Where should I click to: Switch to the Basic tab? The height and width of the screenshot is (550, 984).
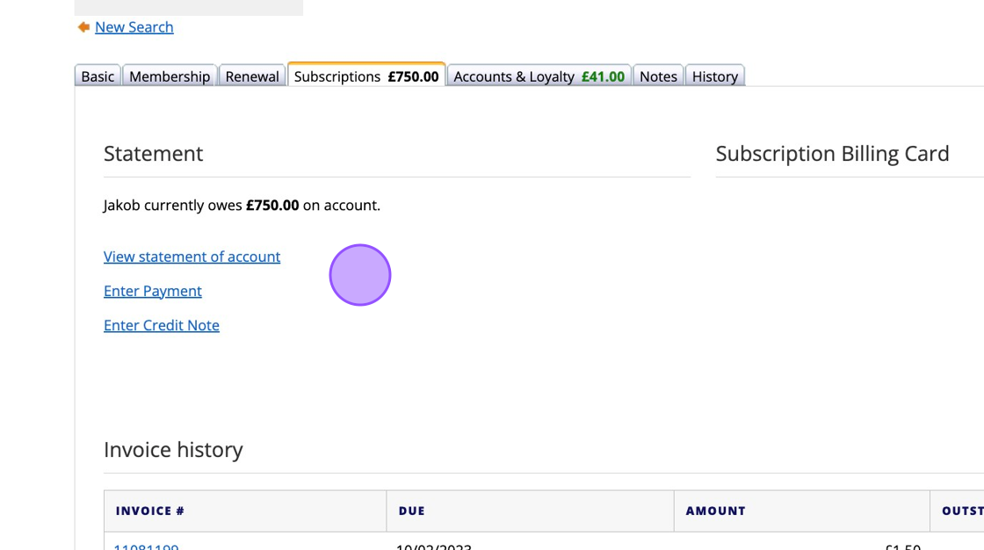(98, 76)
